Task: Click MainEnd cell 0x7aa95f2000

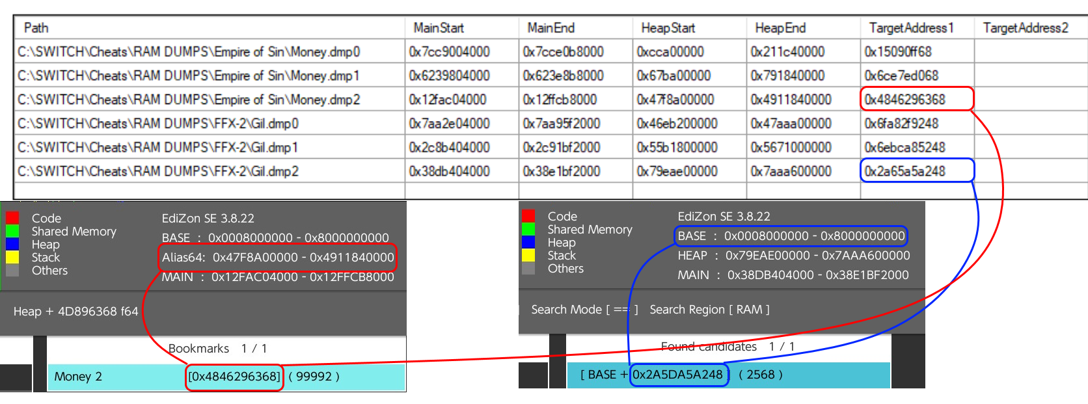Action: click(575, 123)
